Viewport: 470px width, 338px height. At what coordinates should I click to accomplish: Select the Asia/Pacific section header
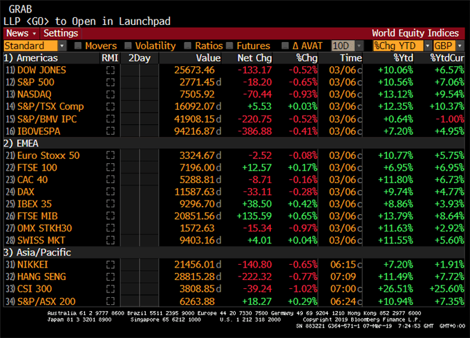click(x=37, y=252)
